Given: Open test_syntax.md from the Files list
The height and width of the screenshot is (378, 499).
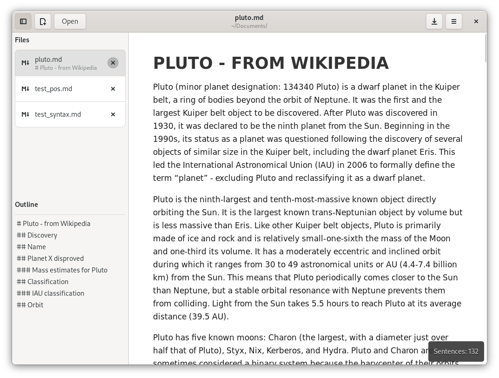Looking at the screenshot, I should (70, 114).
